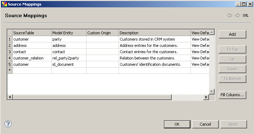This screenshot has width=254, height=134.
Task: Click the To Top button
Action: tap(232, 49)
